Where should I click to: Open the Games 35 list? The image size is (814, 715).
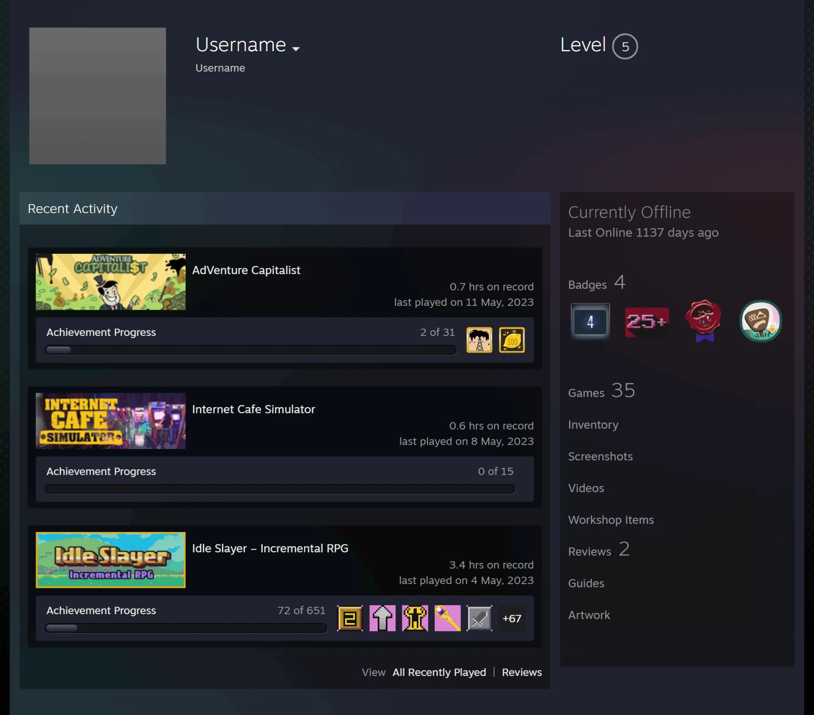602,391
